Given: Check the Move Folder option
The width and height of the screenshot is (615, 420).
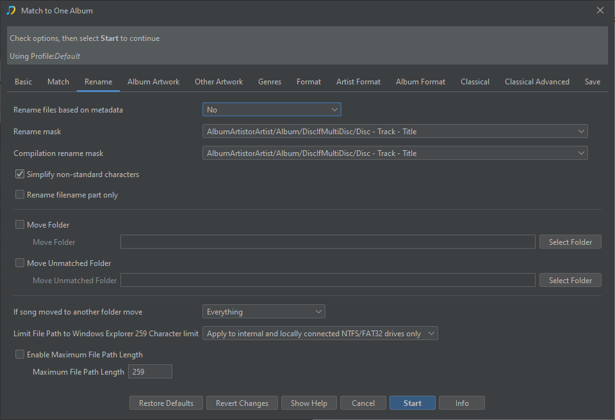Looking at the screenshot, I should pos(20,224).
